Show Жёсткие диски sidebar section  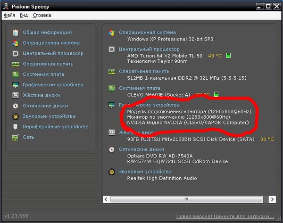pyautogui.click(x=42, y=95)
